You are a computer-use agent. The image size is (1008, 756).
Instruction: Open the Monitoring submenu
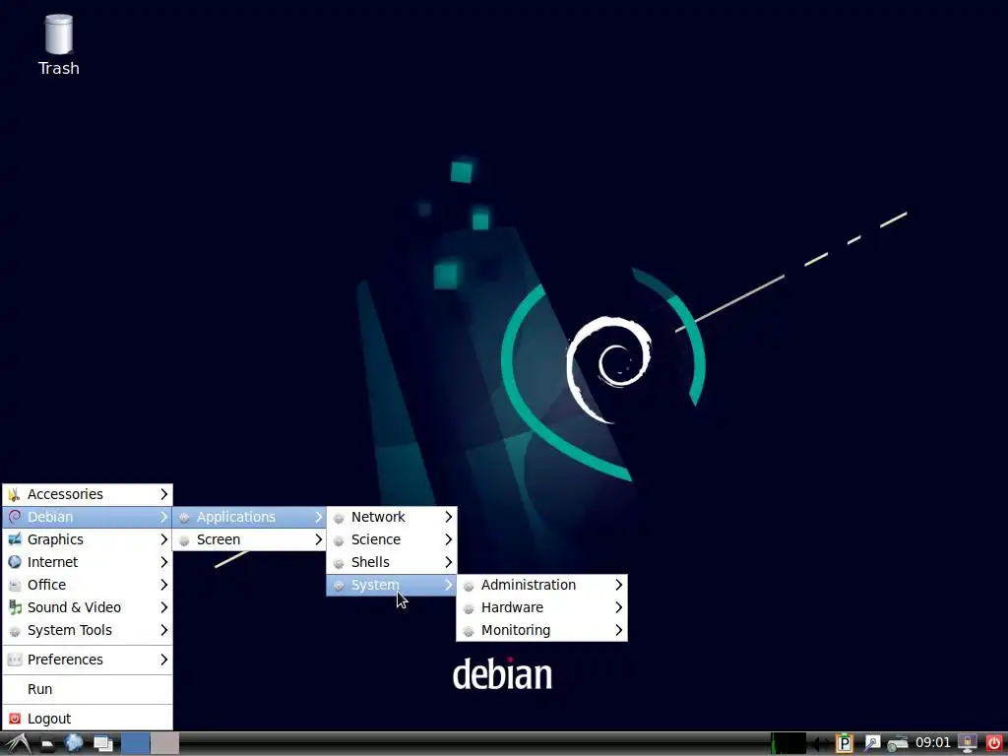(542, 630)
